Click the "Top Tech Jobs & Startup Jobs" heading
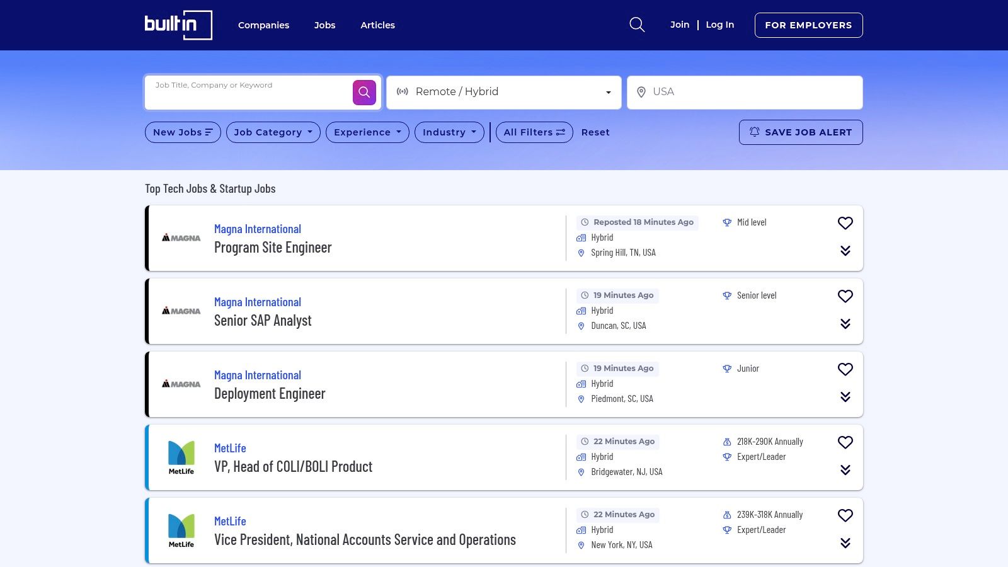1008x567 pixels. [210, 189]
